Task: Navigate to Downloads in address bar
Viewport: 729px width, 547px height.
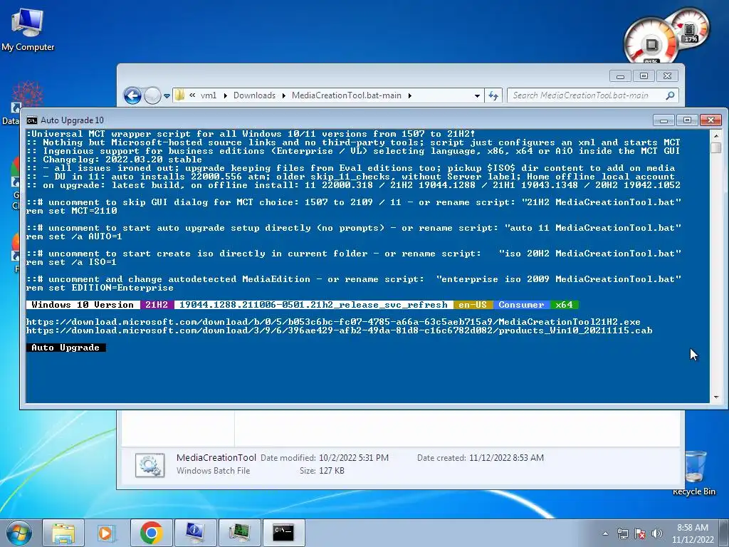Action: pyautogui.click(x=254, y=95)
